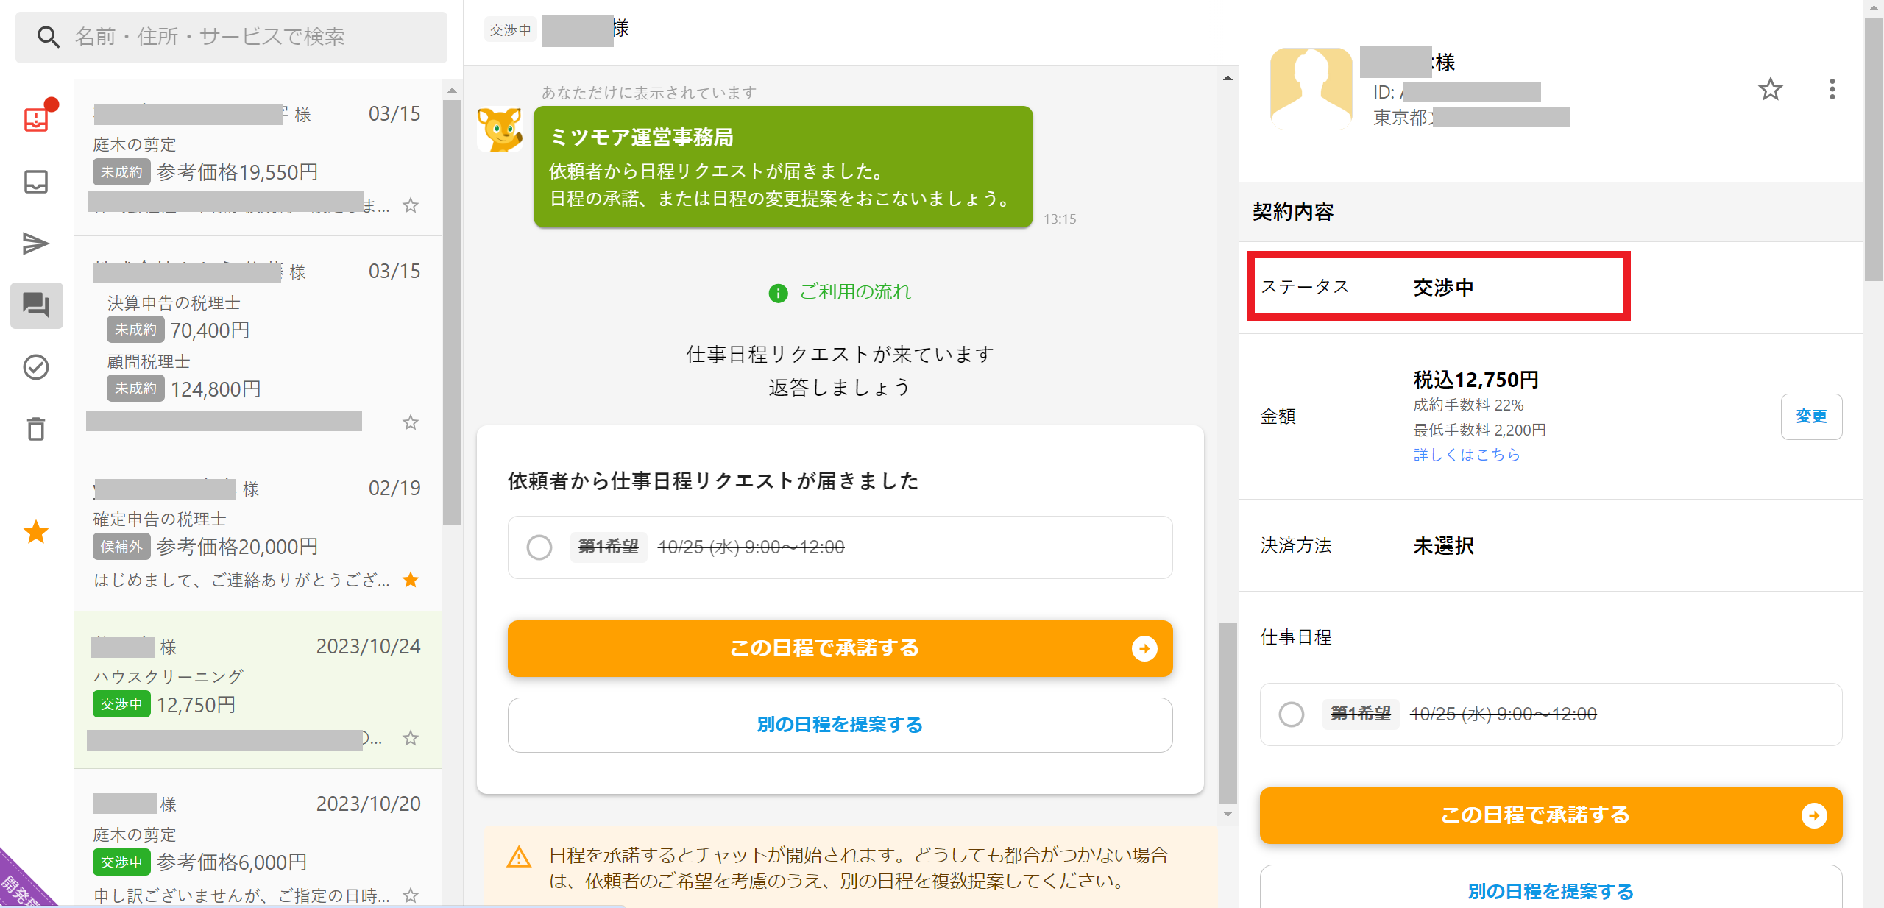Select 第1希望 radio under 仕事日程
This screenshot has height=908, width=1884.
coord(1292,714)
